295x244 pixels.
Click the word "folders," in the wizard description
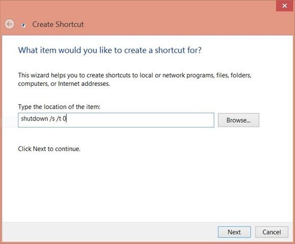click(241, 75)
